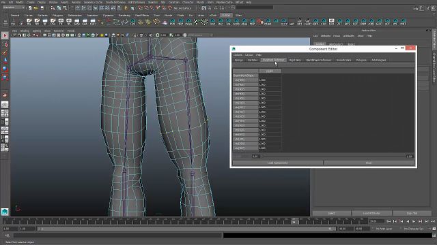Click the first 1.000 weight value cell
The width and height of the screenshot is (437, 245).
(270, 80)
